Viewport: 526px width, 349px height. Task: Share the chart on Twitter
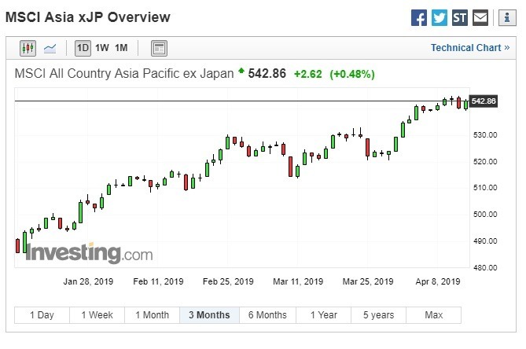coord(439,17)
